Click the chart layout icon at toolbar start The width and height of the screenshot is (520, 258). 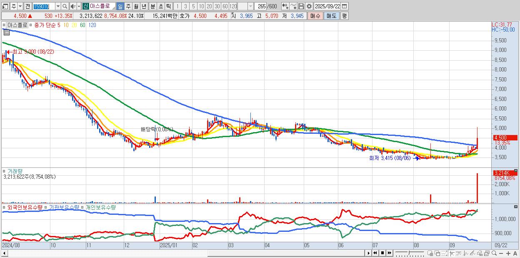[x=5, y=6]
